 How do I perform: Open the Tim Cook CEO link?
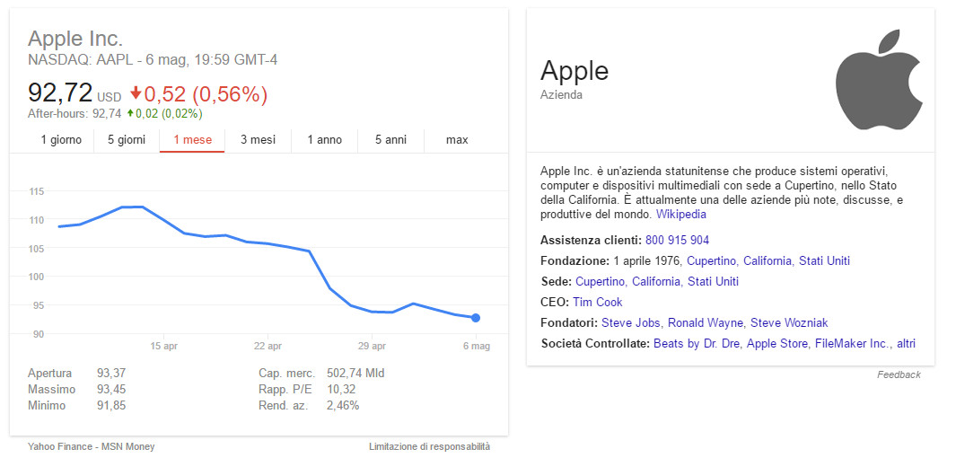597,302
